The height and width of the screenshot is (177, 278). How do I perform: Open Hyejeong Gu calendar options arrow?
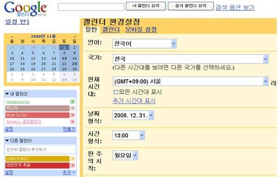(73, 102)
